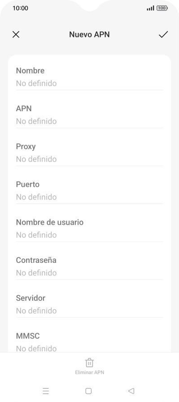Viewport: 179px width, 402px height.
Task: Tap No definido under Nombre
Action: coord(36,83)
